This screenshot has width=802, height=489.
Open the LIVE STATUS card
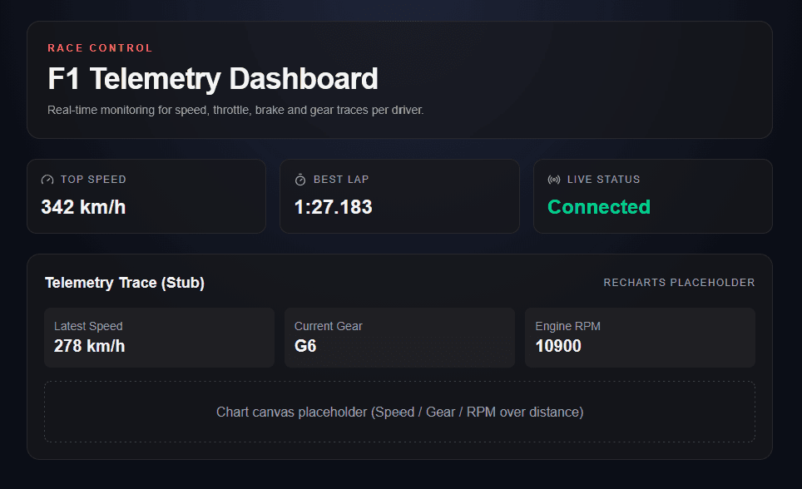(x=652, y=196)
